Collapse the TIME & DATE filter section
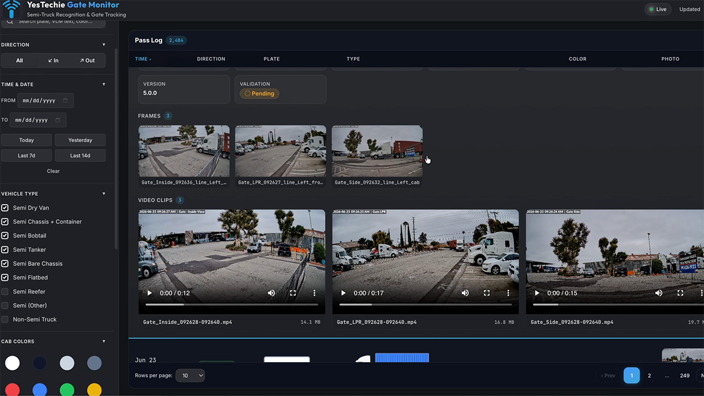Image resolution: width=704 pixels, height=396 pixels. (104, 84)
